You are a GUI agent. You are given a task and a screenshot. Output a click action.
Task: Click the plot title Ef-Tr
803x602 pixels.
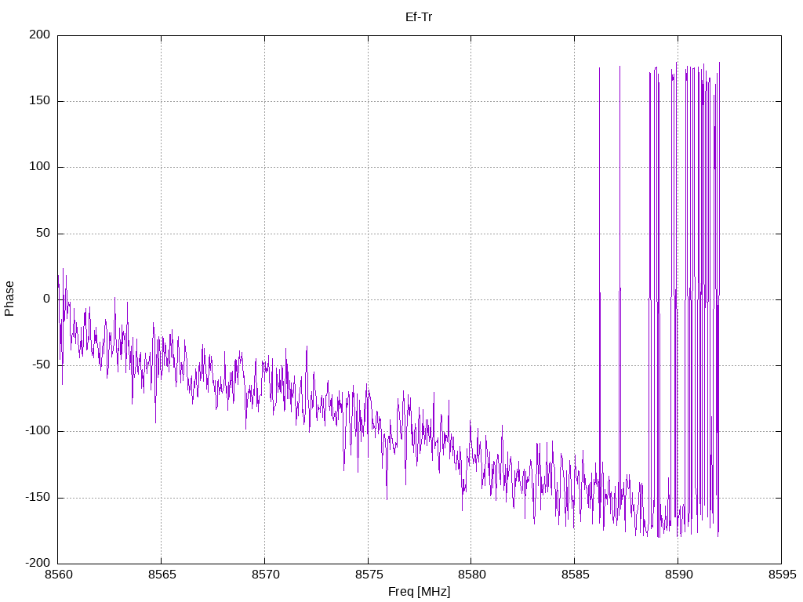(x=419, y=17)
